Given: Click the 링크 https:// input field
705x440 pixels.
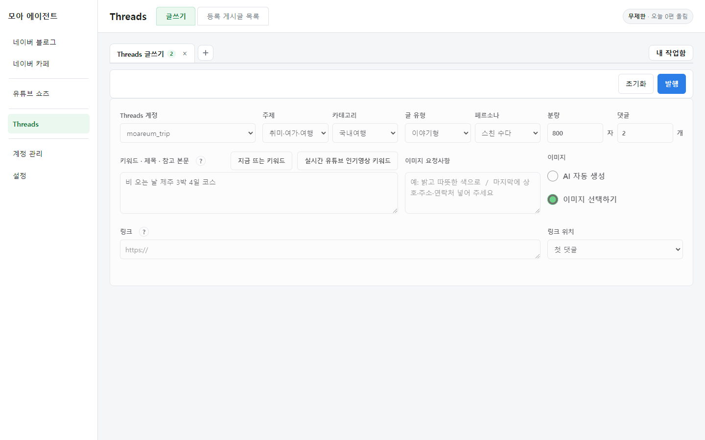Looking at the screenshot, I should [x=330, y=249].
